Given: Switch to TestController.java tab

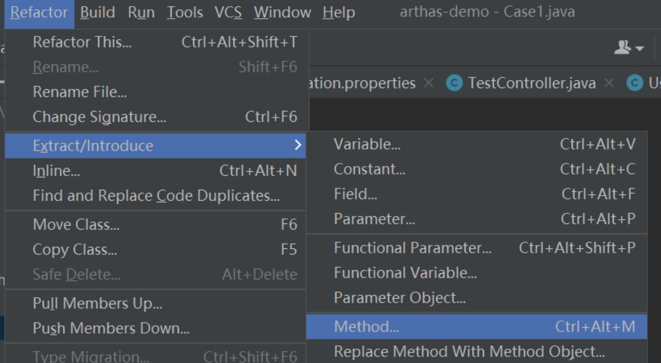Looking at the screenshot, I should (532, 83).
